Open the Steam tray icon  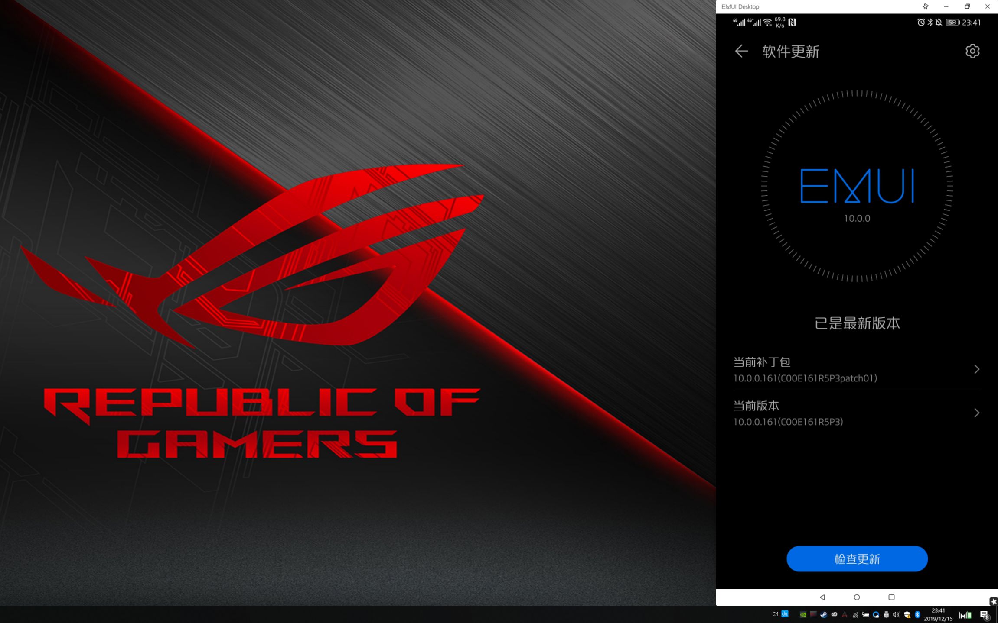pyautogui.click(x=824, y=614)
